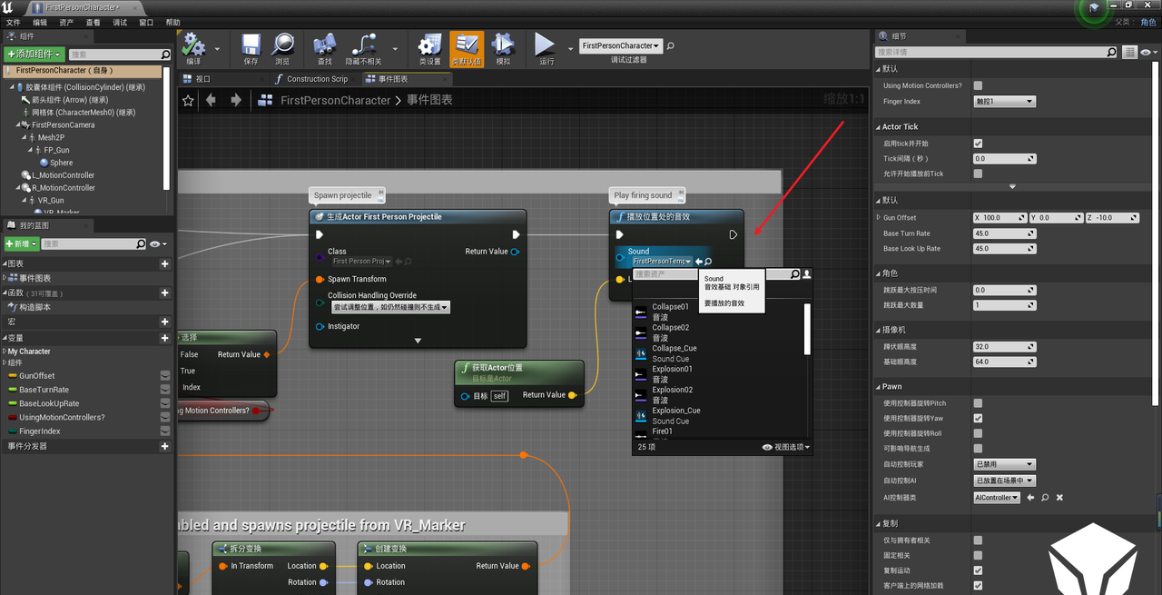Add new function with 函数 plus icon
The width and height of the screenshot is (1162, 595).
(x=164, y=293)
